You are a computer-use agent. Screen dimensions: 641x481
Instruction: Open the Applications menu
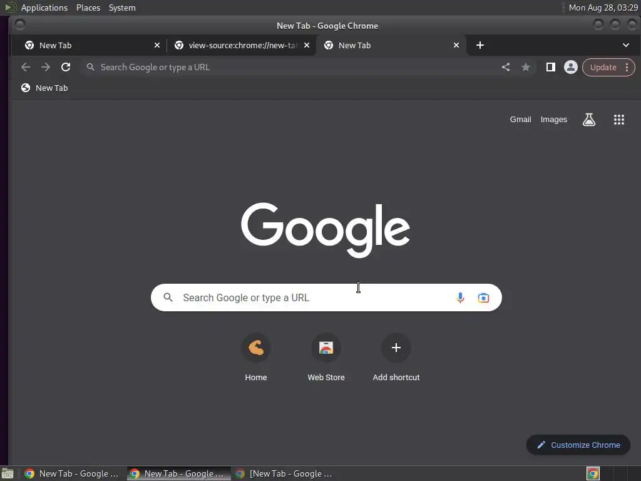pos(44,8)
